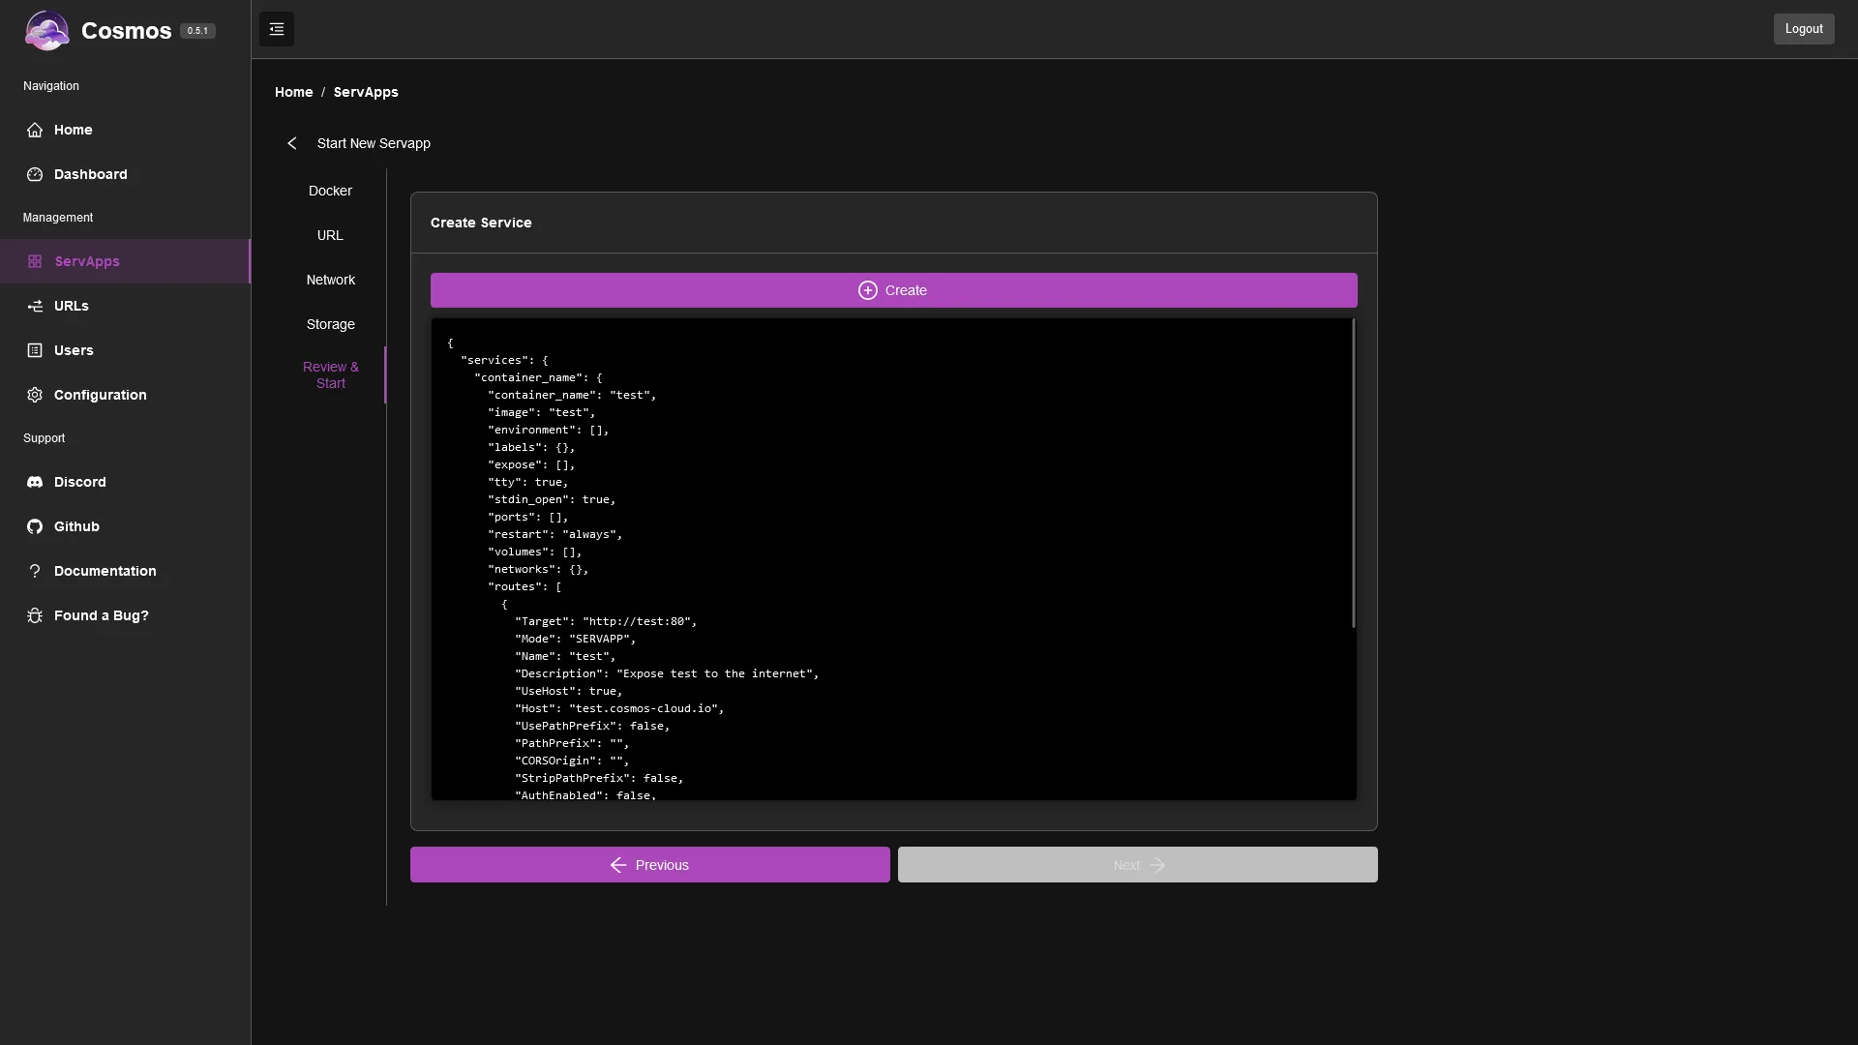
Task: Click the Found a Bug insect icon
Action: (35, 615)
